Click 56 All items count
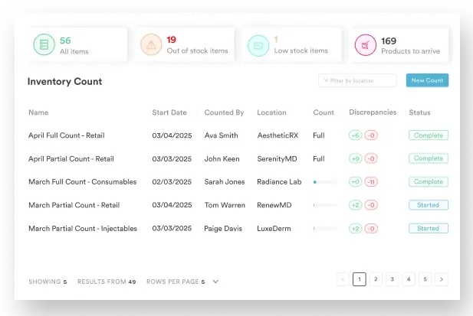This screenshot has height=316, width=473. [65, 41]
